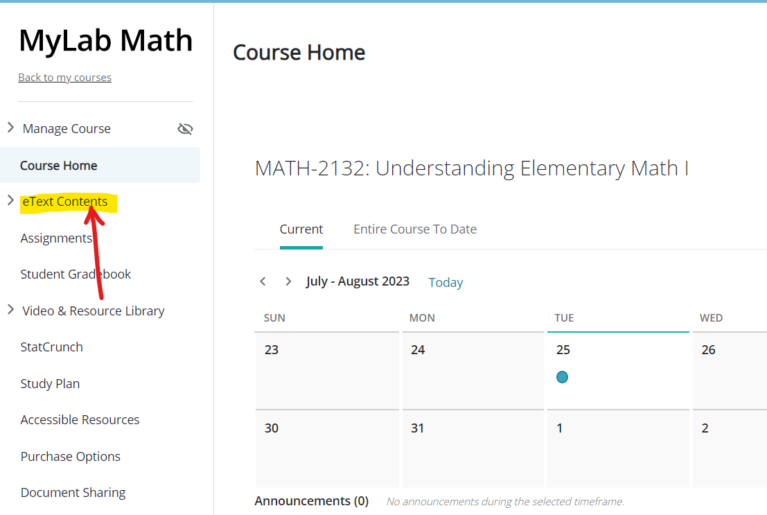Expand Video & Resource Library chevron
This screenshot has width=767, height=515.
click(x=11, y=309)
